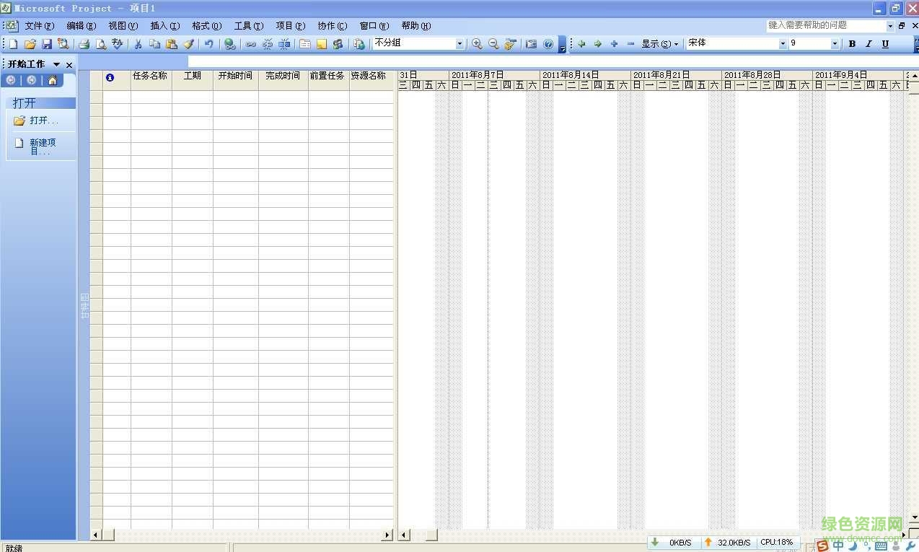Open the 格式(O) menu
This screenshot has height=552, width=919.
click(206, 26)
